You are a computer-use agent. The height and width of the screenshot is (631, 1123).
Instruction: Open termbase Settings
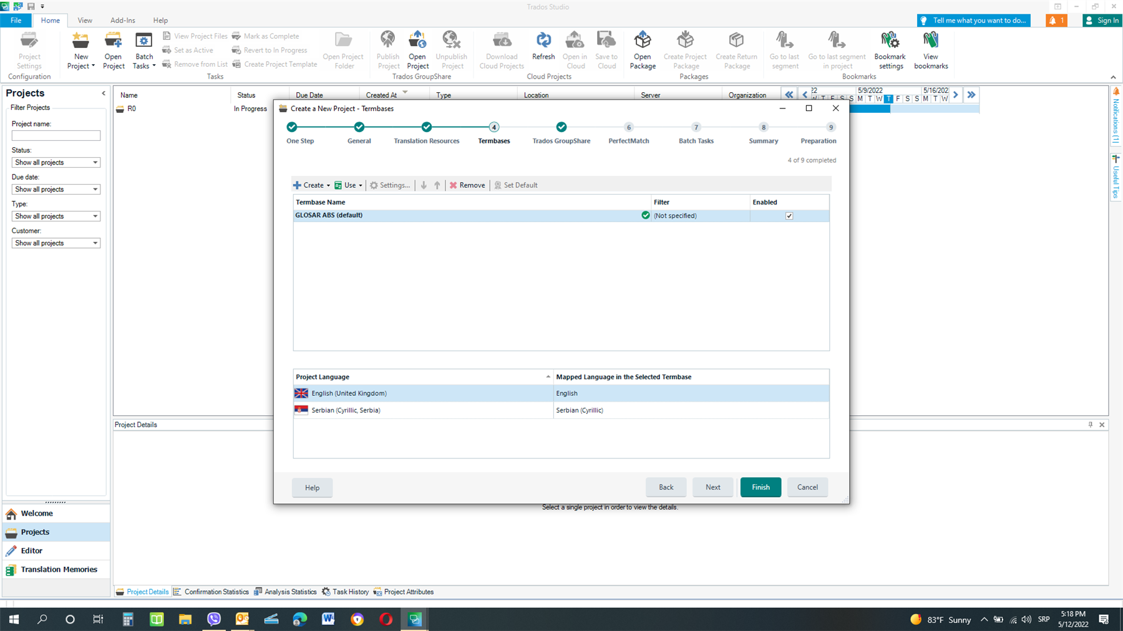pyautogui.click(x=390, y=185)
